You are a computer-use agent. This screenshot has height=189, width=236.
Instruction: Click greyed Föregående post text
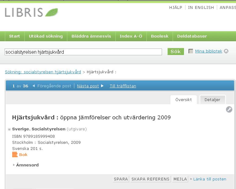tap(54, 86)
